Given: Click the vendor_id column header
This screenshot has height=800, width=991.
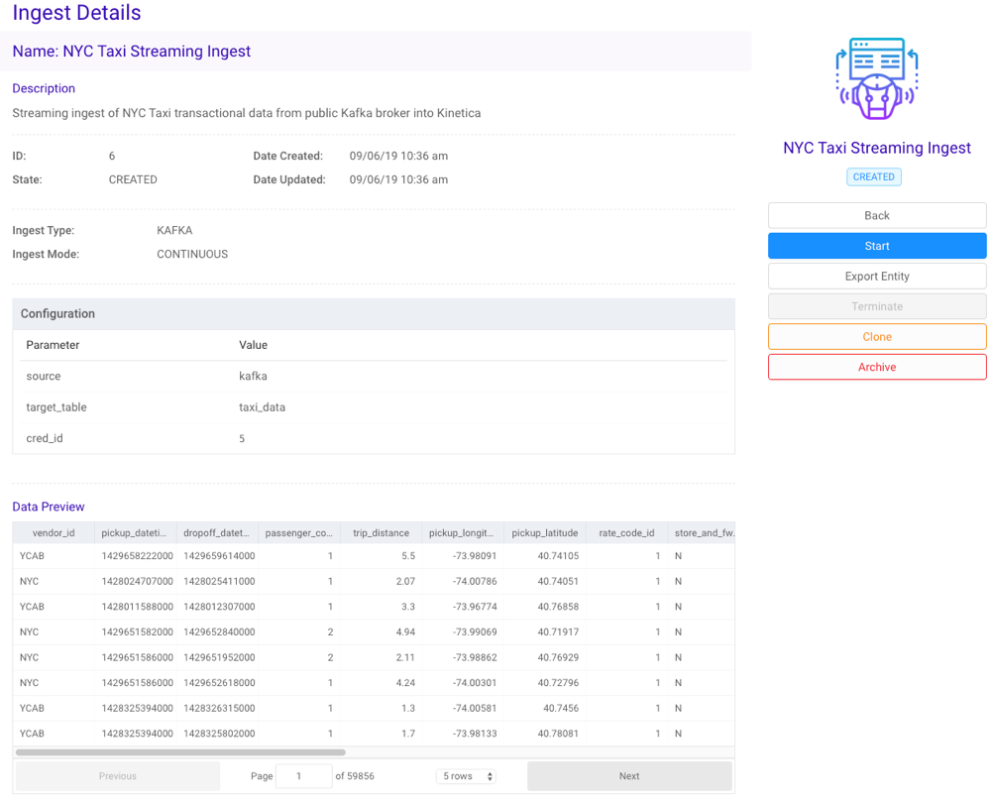Looking at the screenshot, I should click(54, 532).
